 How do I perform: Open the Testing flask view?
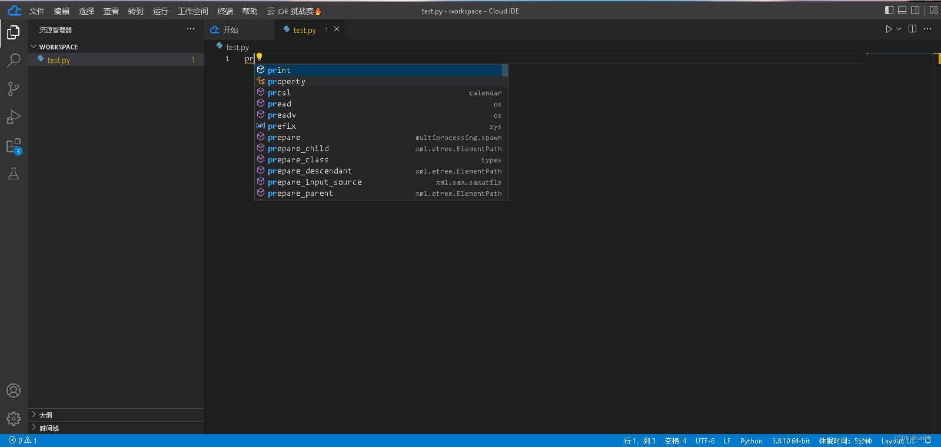(14, 174)
